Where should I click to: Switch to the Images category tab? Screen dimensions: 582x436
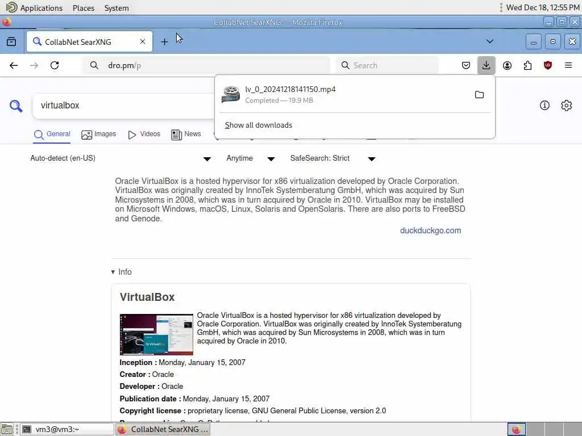[99, 134]
